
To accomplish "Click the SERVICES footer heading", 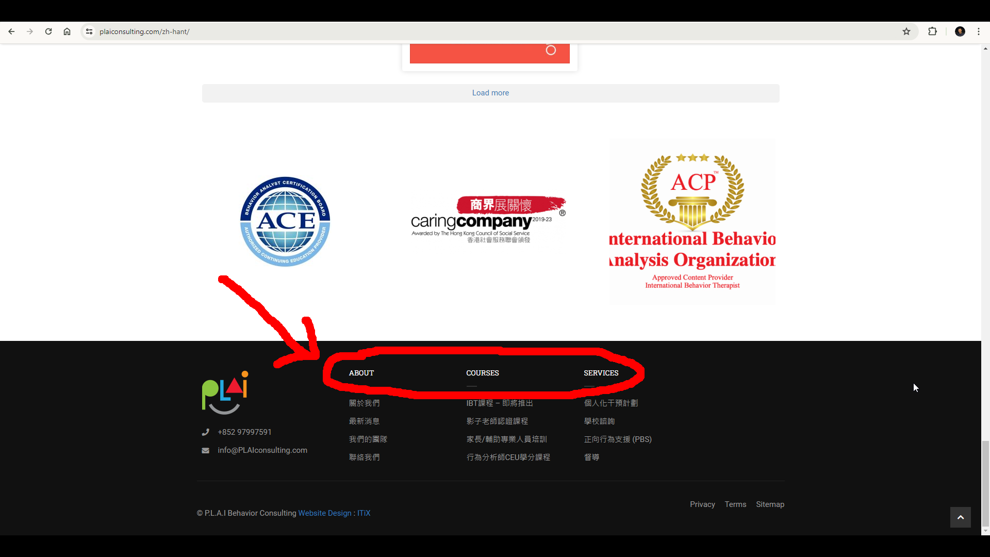I will [x=601, y=373].
